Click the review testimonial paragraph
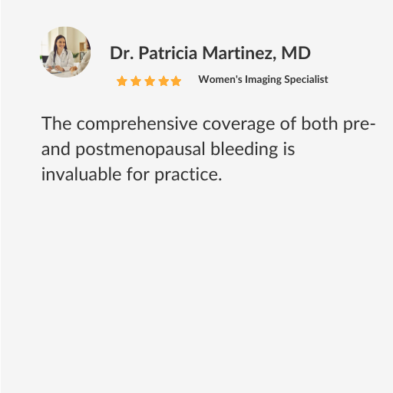The height and width of the screenshot is (393, 393). [x=208, y=149]
